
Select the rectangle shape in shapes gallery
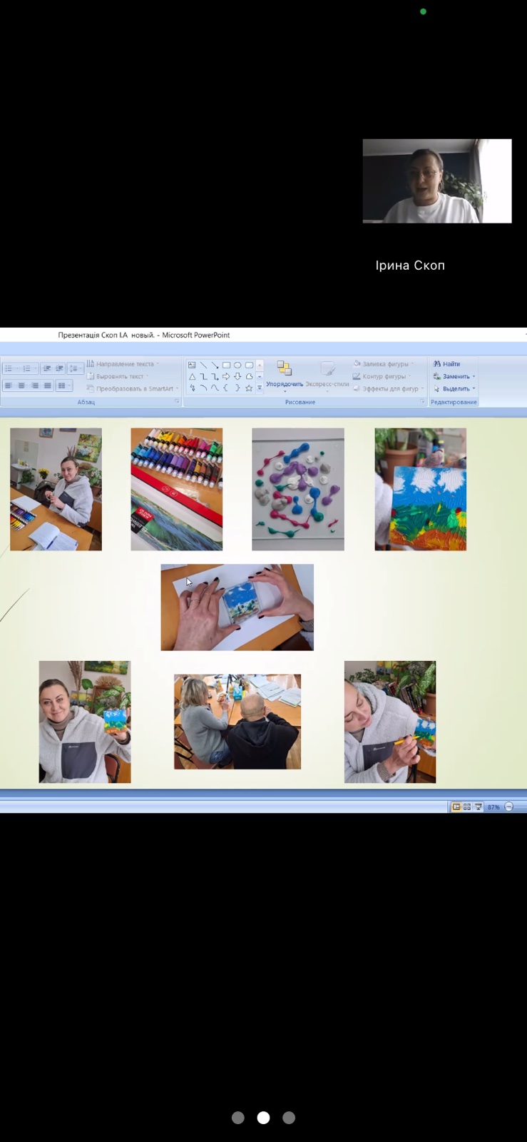226,365
